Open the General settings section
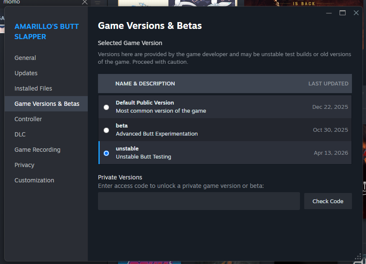This screenshot has width=366, height=264. pyautogui.click(x=25, y=58)
